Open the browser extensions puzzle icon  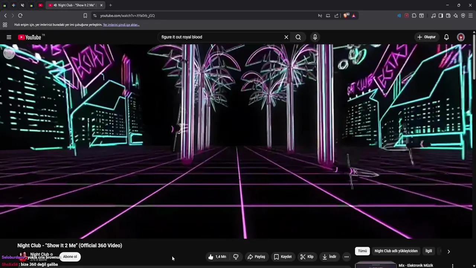pyautogui.click(x=414, y=16)
